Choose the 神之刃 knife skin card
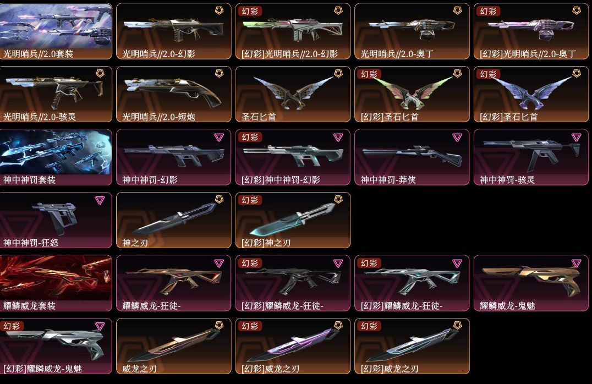 point(174,220)
